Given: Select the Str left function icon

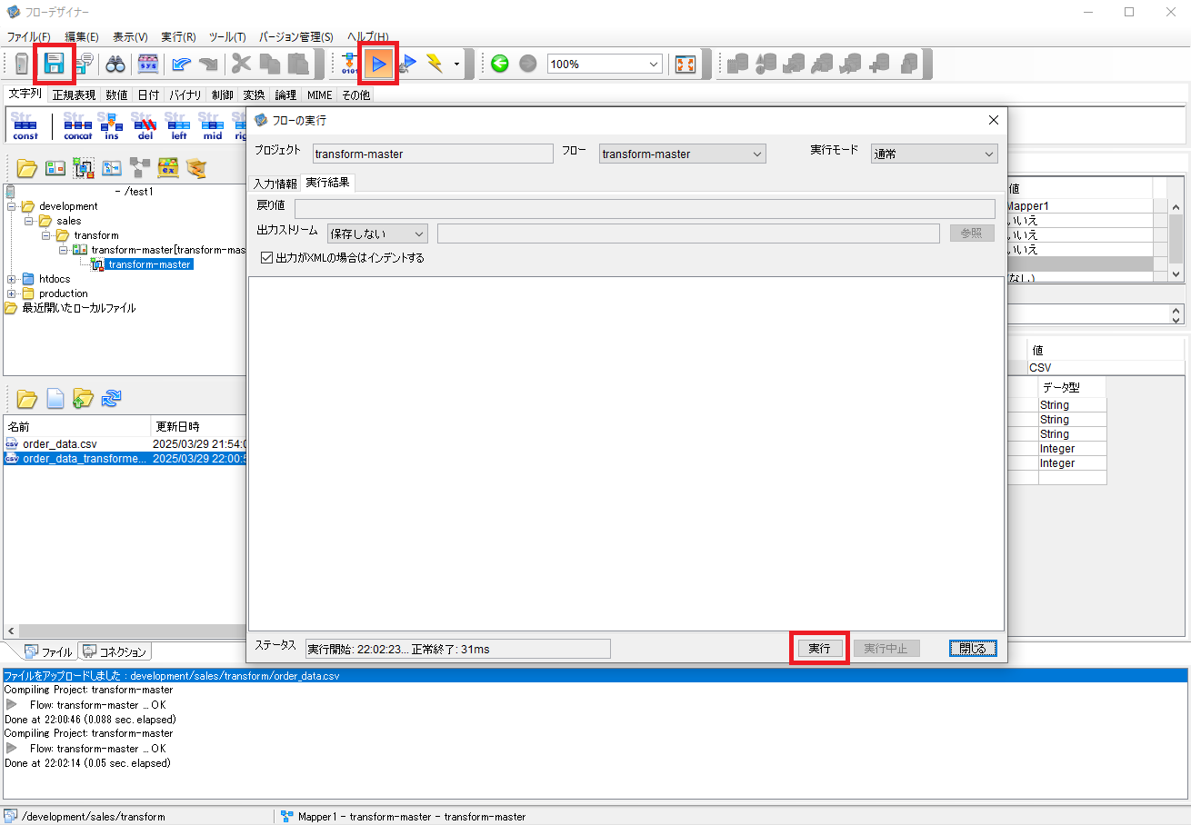Looking at the screenshot, I should [x=178, y=125].
